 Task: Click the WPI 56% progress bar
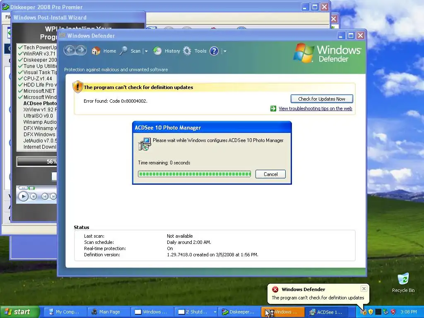(x=37, y=161)
